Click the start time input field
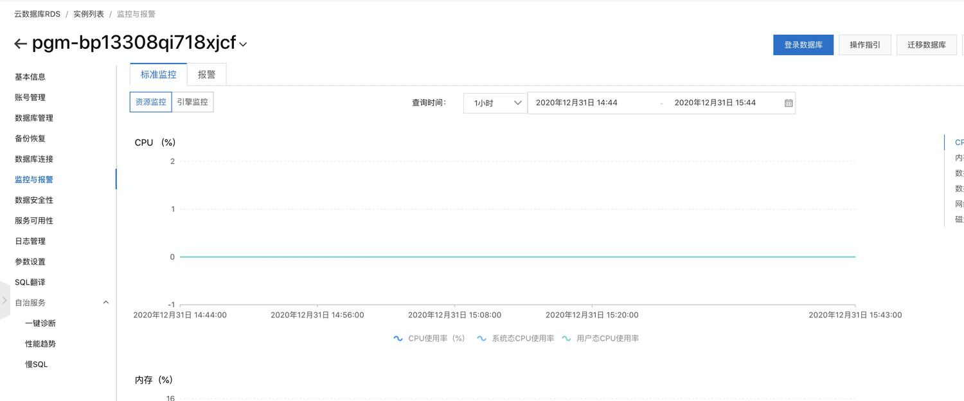The width and height of the screenshot is (964, 401). (591, 103)
